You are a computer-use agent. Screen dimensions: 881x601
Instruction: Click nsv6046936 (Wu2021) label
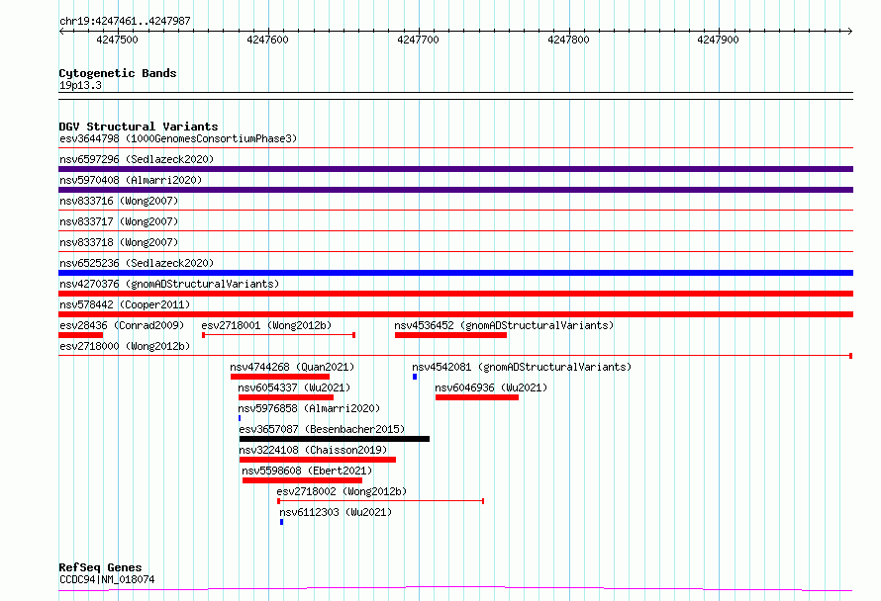pos(491,387)
